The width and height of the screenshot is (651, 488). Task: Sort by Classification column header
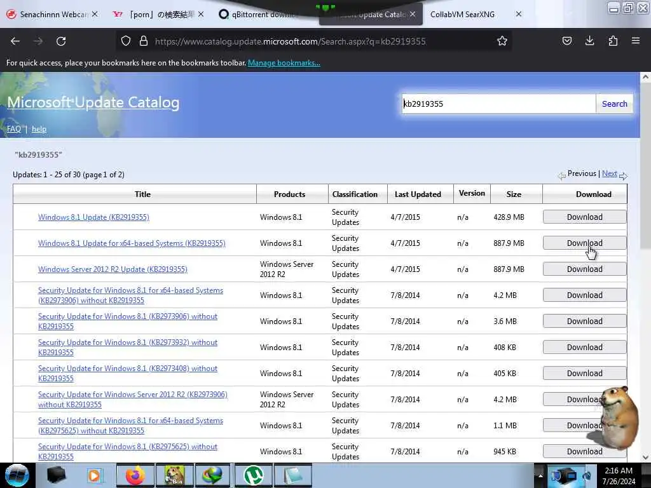[355, 194]
